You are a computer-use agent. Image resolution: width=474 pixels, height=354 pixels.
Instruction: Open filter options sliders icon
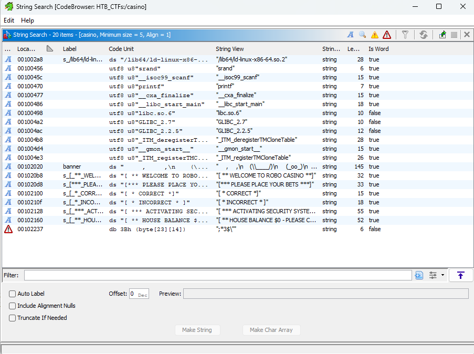(433, 275)
